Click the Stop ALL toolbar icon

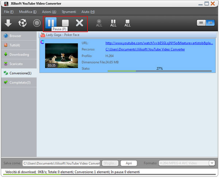pos(127,23)
